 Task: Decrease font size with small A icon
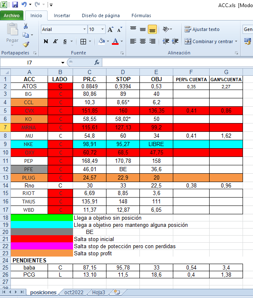pyautogui.click(x=119, y=29)
